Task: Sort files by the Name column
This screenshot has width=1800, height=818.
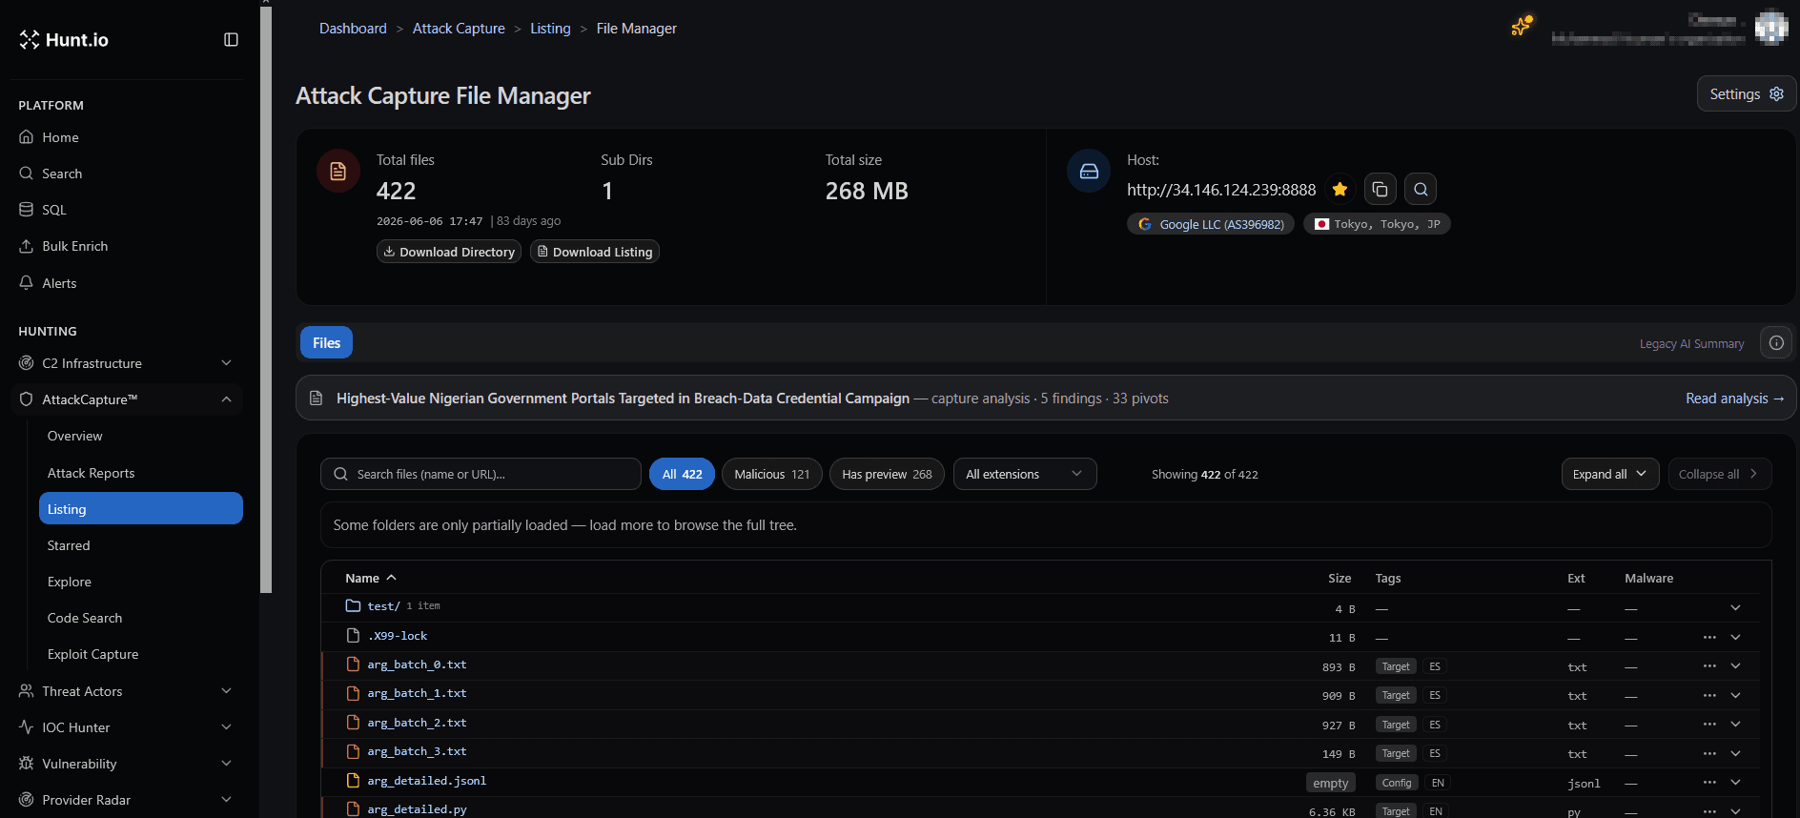Action: pyautogui.click(x=370, y=578)
